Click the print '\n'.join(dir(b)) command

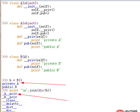click(30, 90)
